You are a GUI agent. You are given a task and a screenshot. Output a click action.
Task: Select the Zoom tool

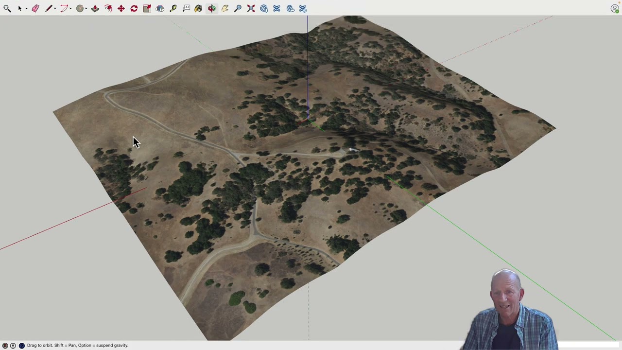(238, 8)
